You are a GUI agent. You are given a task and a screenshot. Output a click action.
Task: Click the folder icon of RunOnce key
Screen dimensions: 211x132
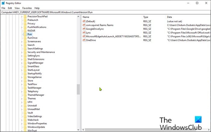tap(25, 38)
